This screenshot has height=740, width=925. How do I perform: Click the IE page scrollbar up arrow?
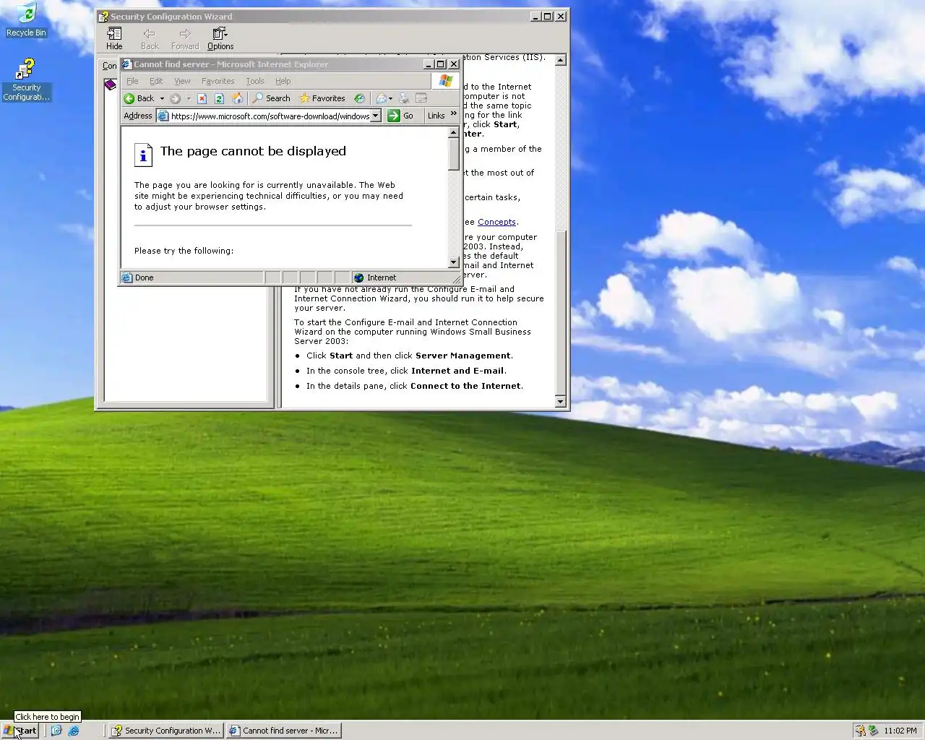tap(454, 133)
